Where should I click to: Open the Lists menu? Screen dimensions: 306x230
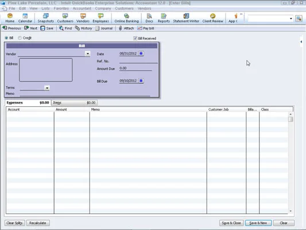[x=45, y=9]
